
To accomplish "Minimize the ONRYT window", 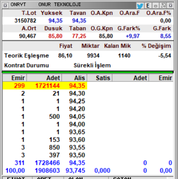I will click(x=155, y=6).
